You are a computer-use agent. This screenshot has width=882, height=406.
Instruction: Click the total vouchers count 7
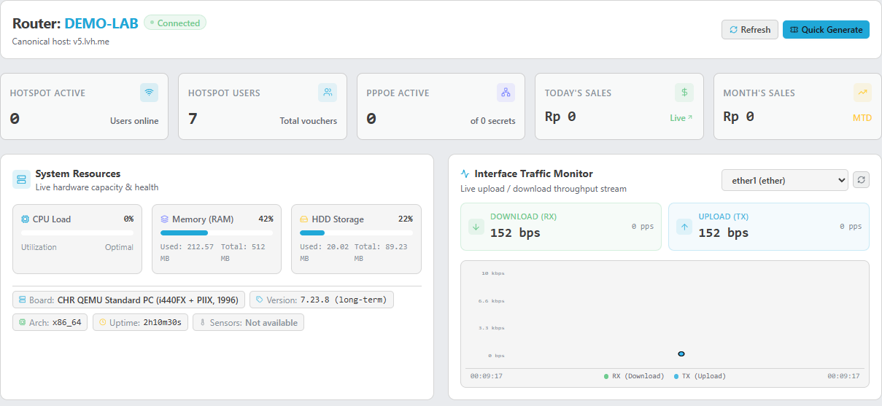[193, 118]
